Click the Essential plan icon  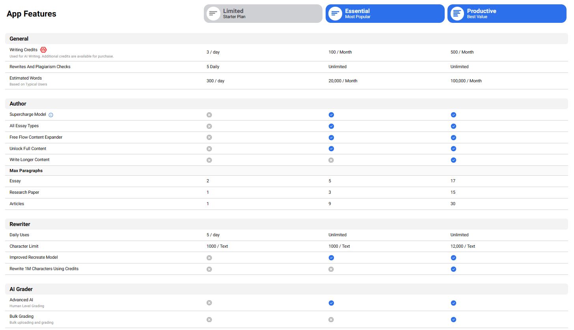tap(335, 14)
